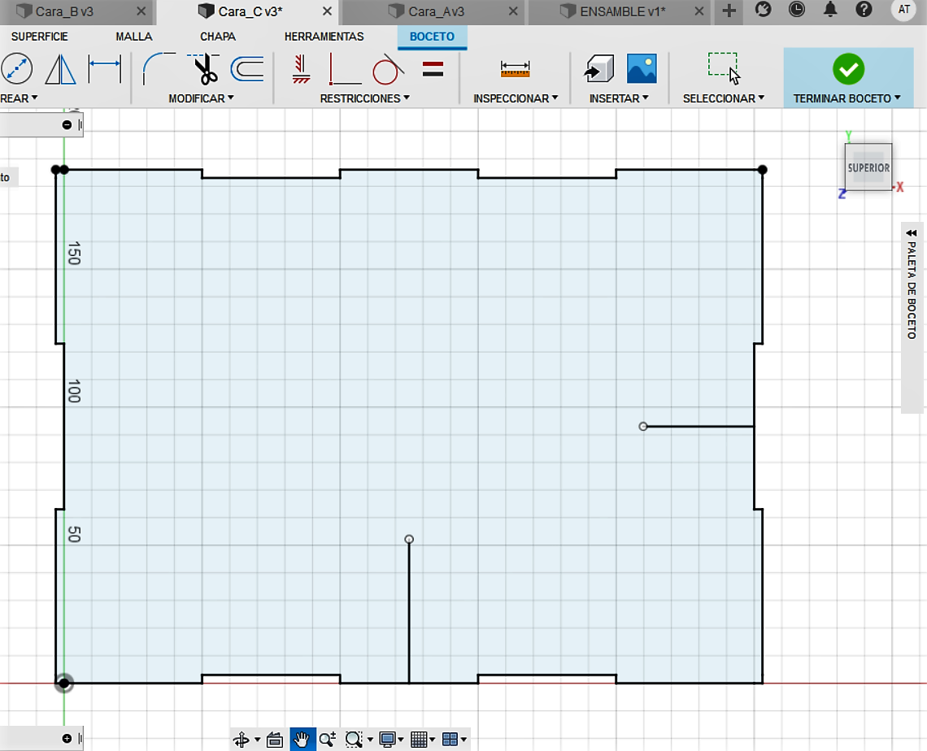Select the Trim scissors tool
This screenshot has width=927, height=751.
click(205, 68)
